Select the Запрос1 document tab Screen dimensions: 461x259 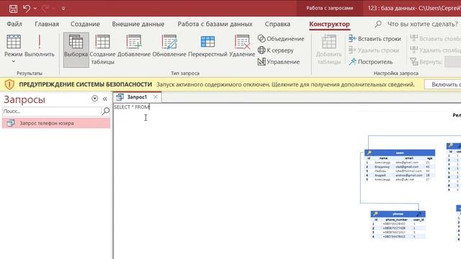137,97
